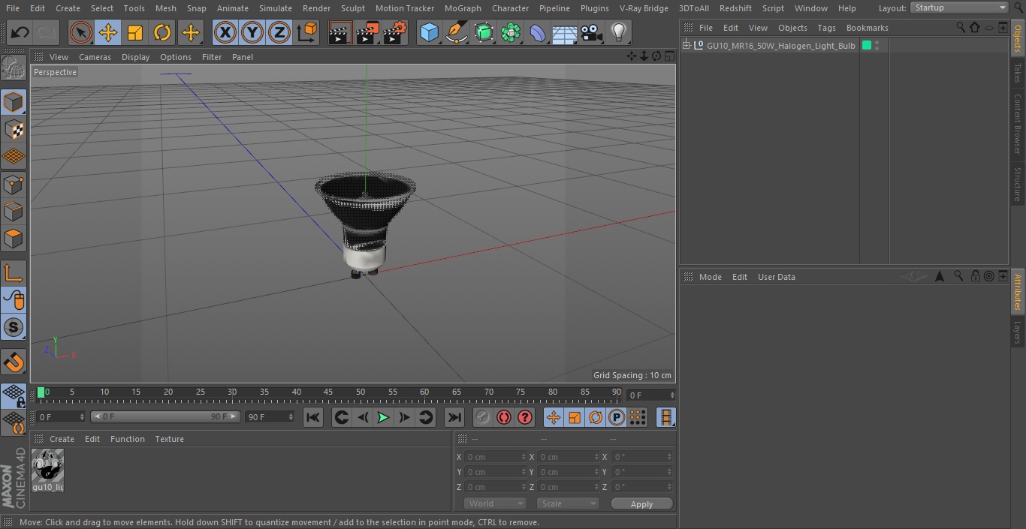Toggle the coordinate system icon
The width and height of the screenshot is (1026, 529).
click(307, 32)
